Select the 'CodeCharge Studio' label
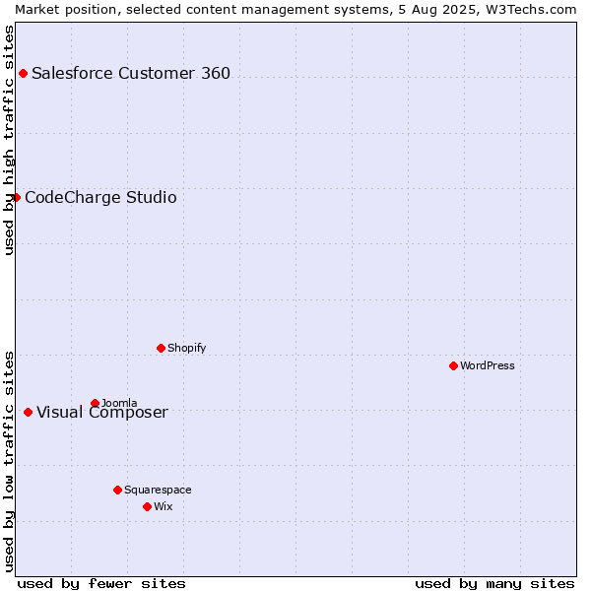Screen dimensions: 591x591 [100, 198]
